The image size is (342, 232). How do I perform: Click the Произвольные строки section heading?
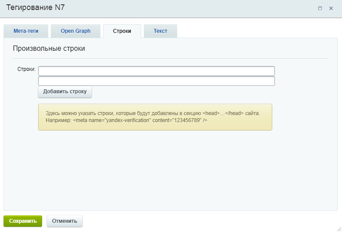49,49
